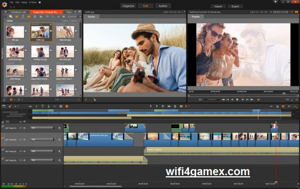The height and width of the screenshot is (189, 300).
Task: Click the quick import icon in library toolbar
Action: [x=11, y=16]
